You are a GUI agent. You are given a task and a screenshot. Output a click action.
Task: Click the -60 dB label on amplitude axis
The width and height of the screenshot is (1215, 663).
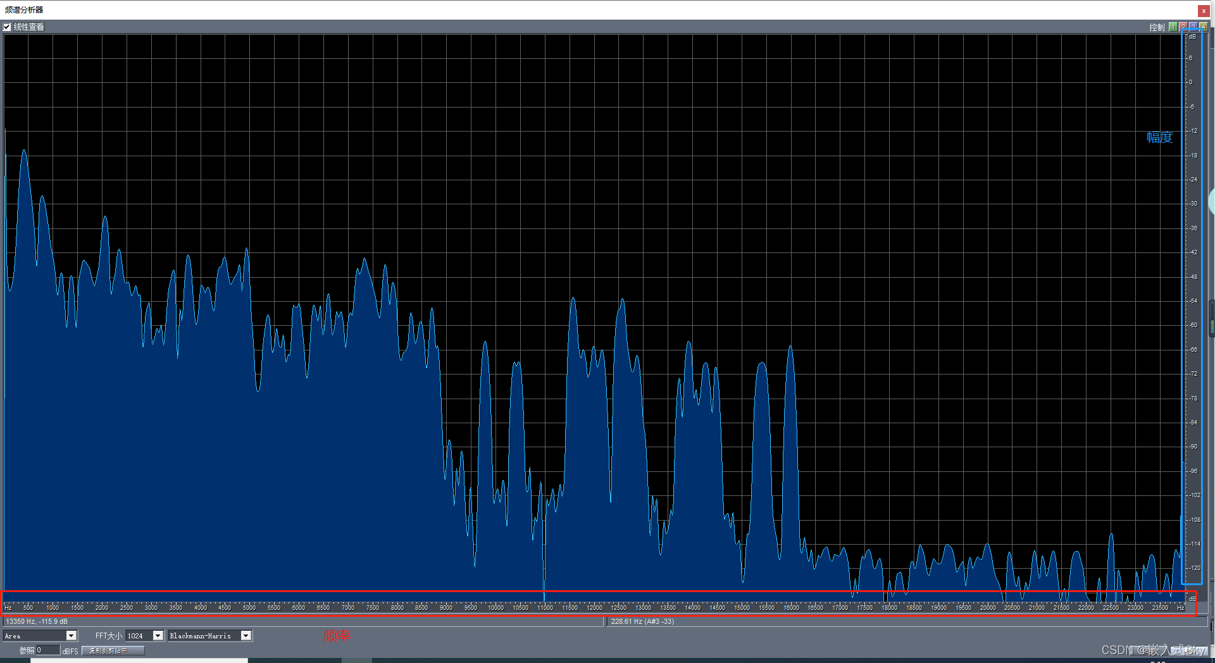coord(1193,325)
